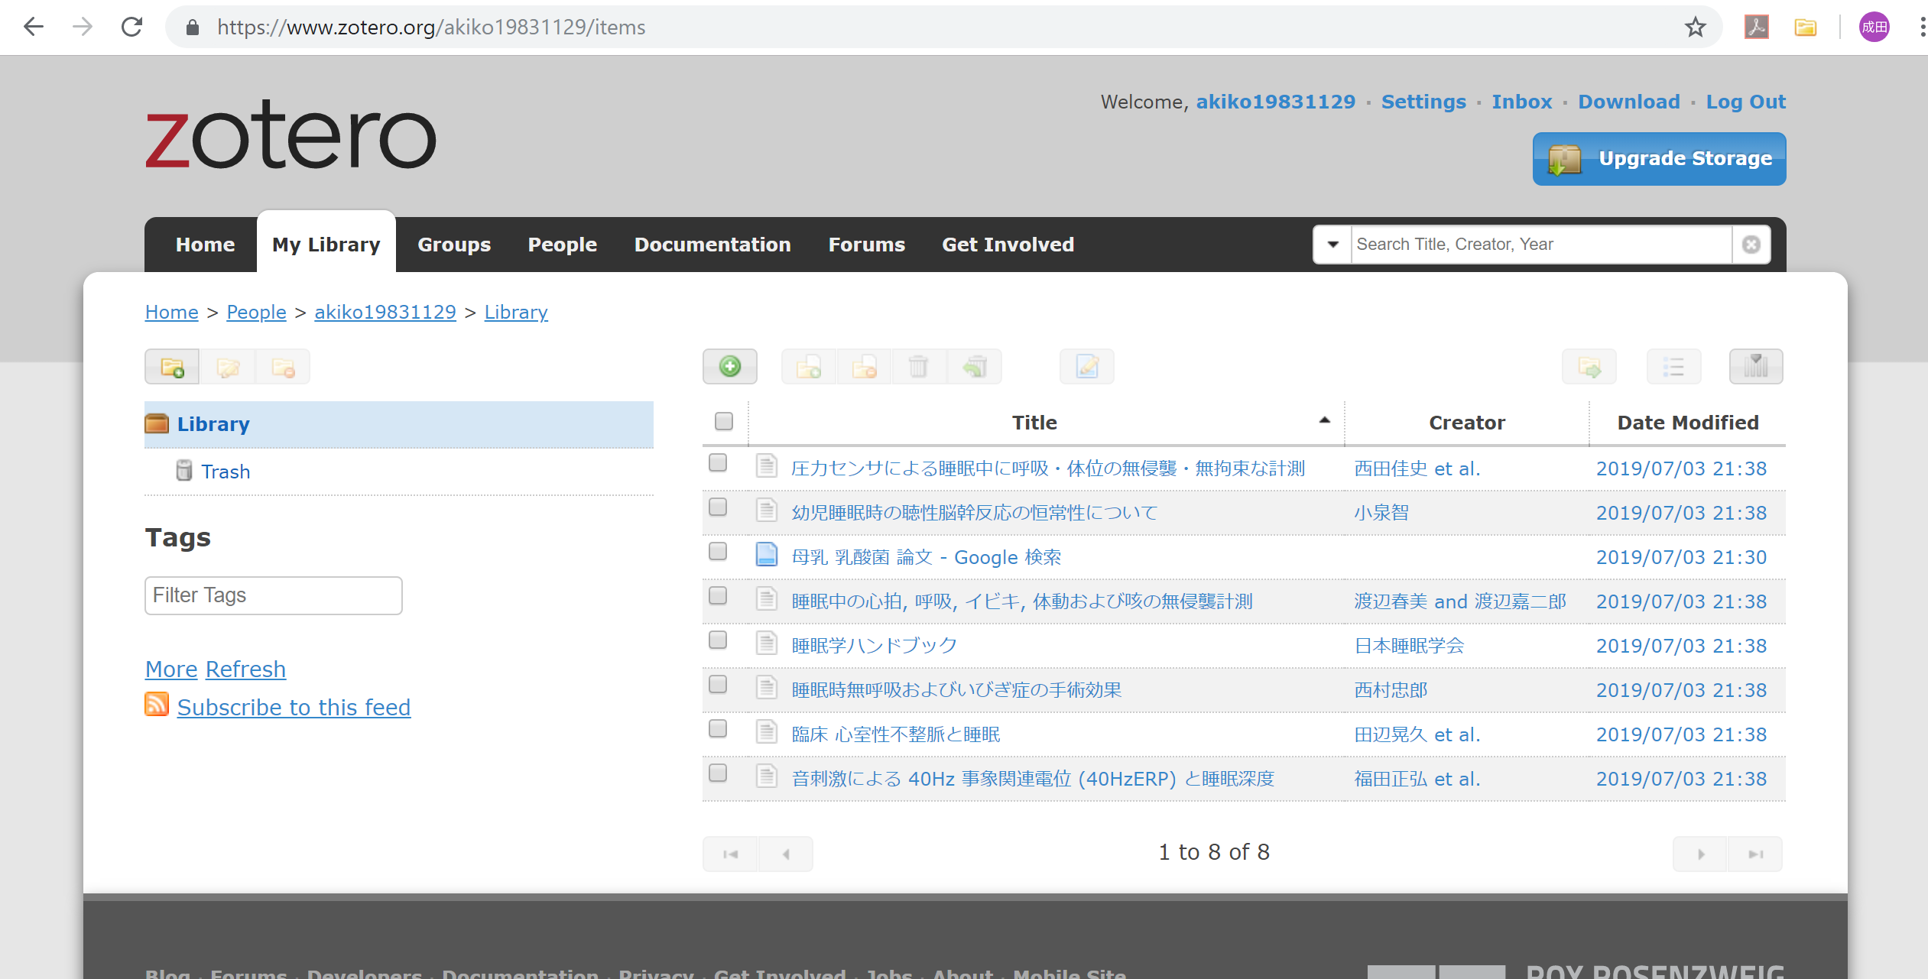This screenshot has height=979, width=1928.
Task: Clear the search with the X icon
Action: pyautogui.click(x=1751, y=245)
